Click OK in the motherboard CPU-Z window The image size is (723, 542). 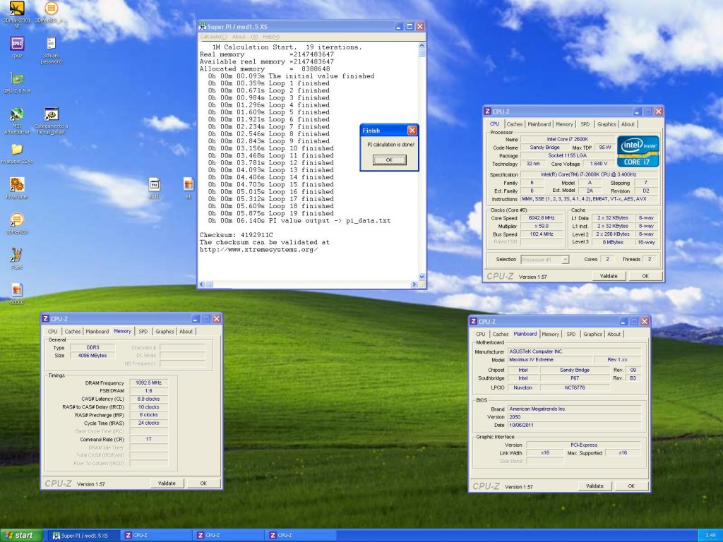[631, 486]
